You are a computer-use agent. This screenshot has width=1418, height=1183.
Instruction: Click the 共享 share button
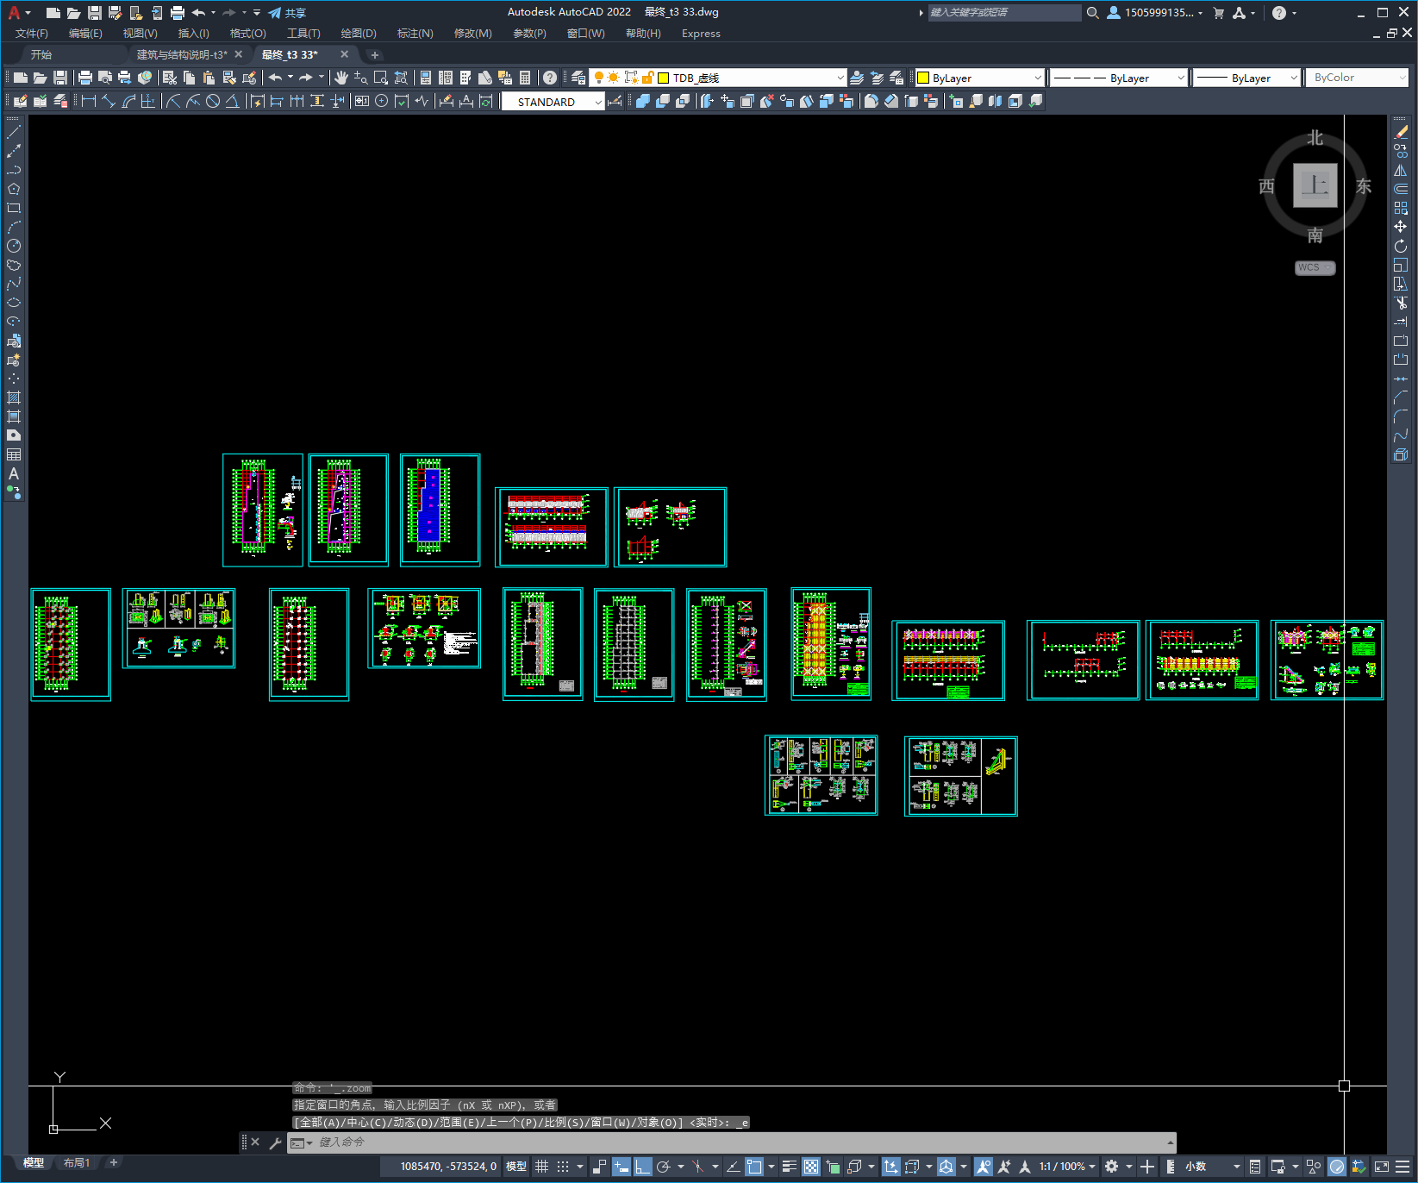point(287,12)
